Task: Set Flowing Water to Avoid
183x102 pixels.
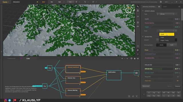Action: 161,45
